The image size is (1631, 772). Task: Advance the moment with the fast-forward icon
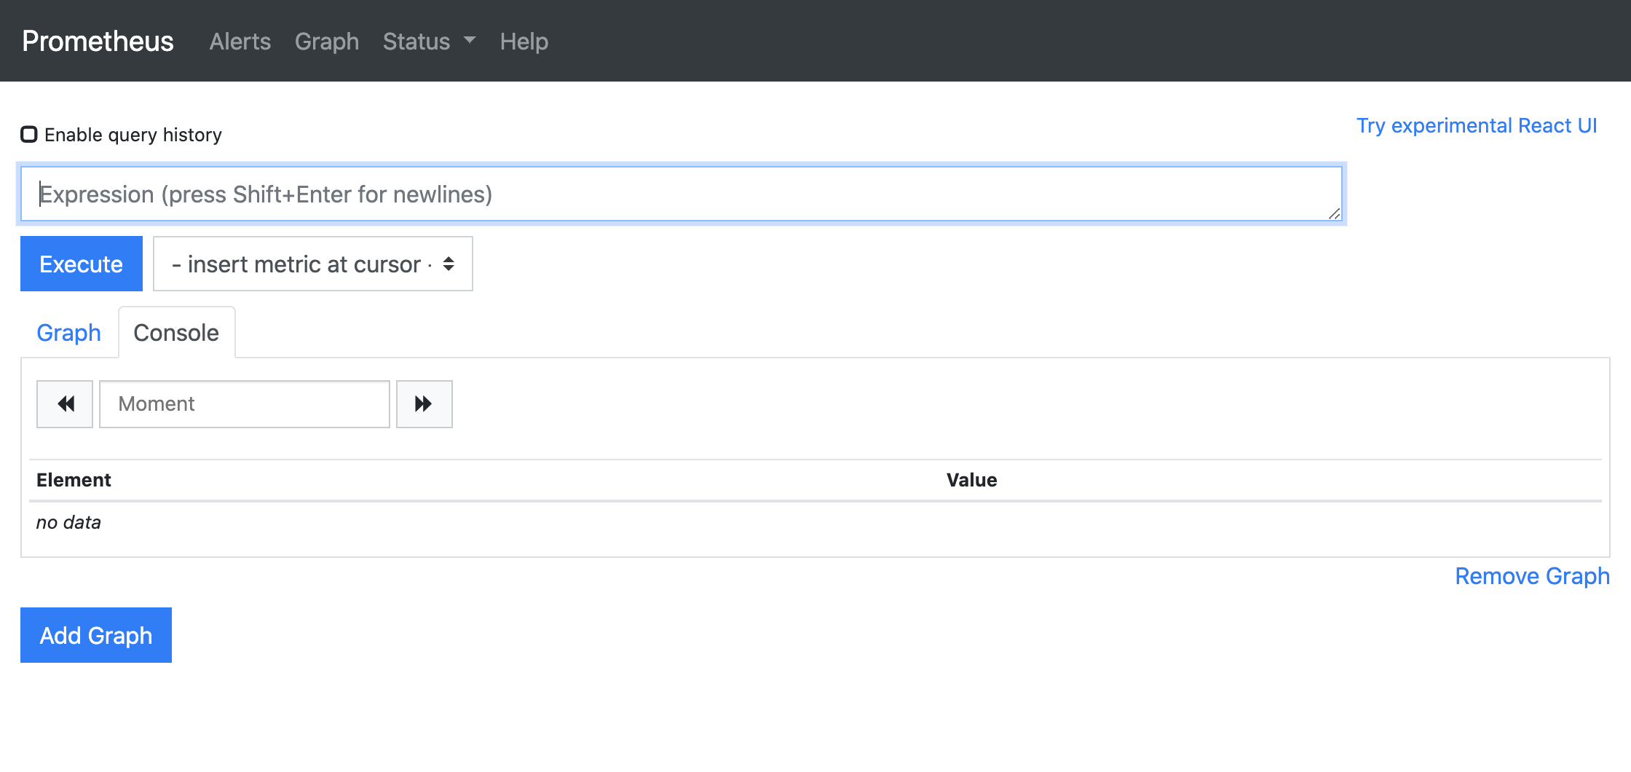424,403
